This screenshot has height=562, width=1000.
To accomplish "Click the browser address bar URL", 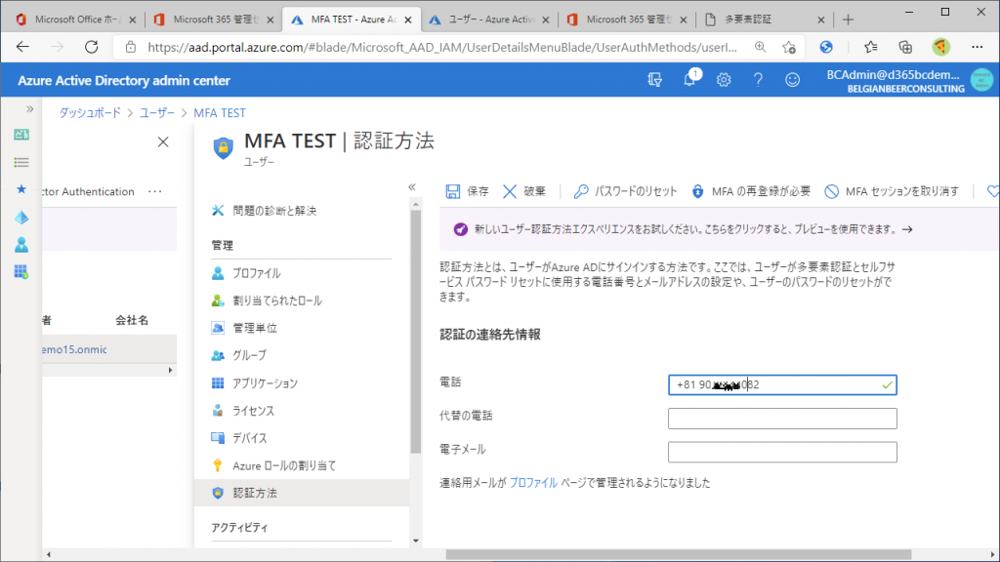I will [442, 47].
